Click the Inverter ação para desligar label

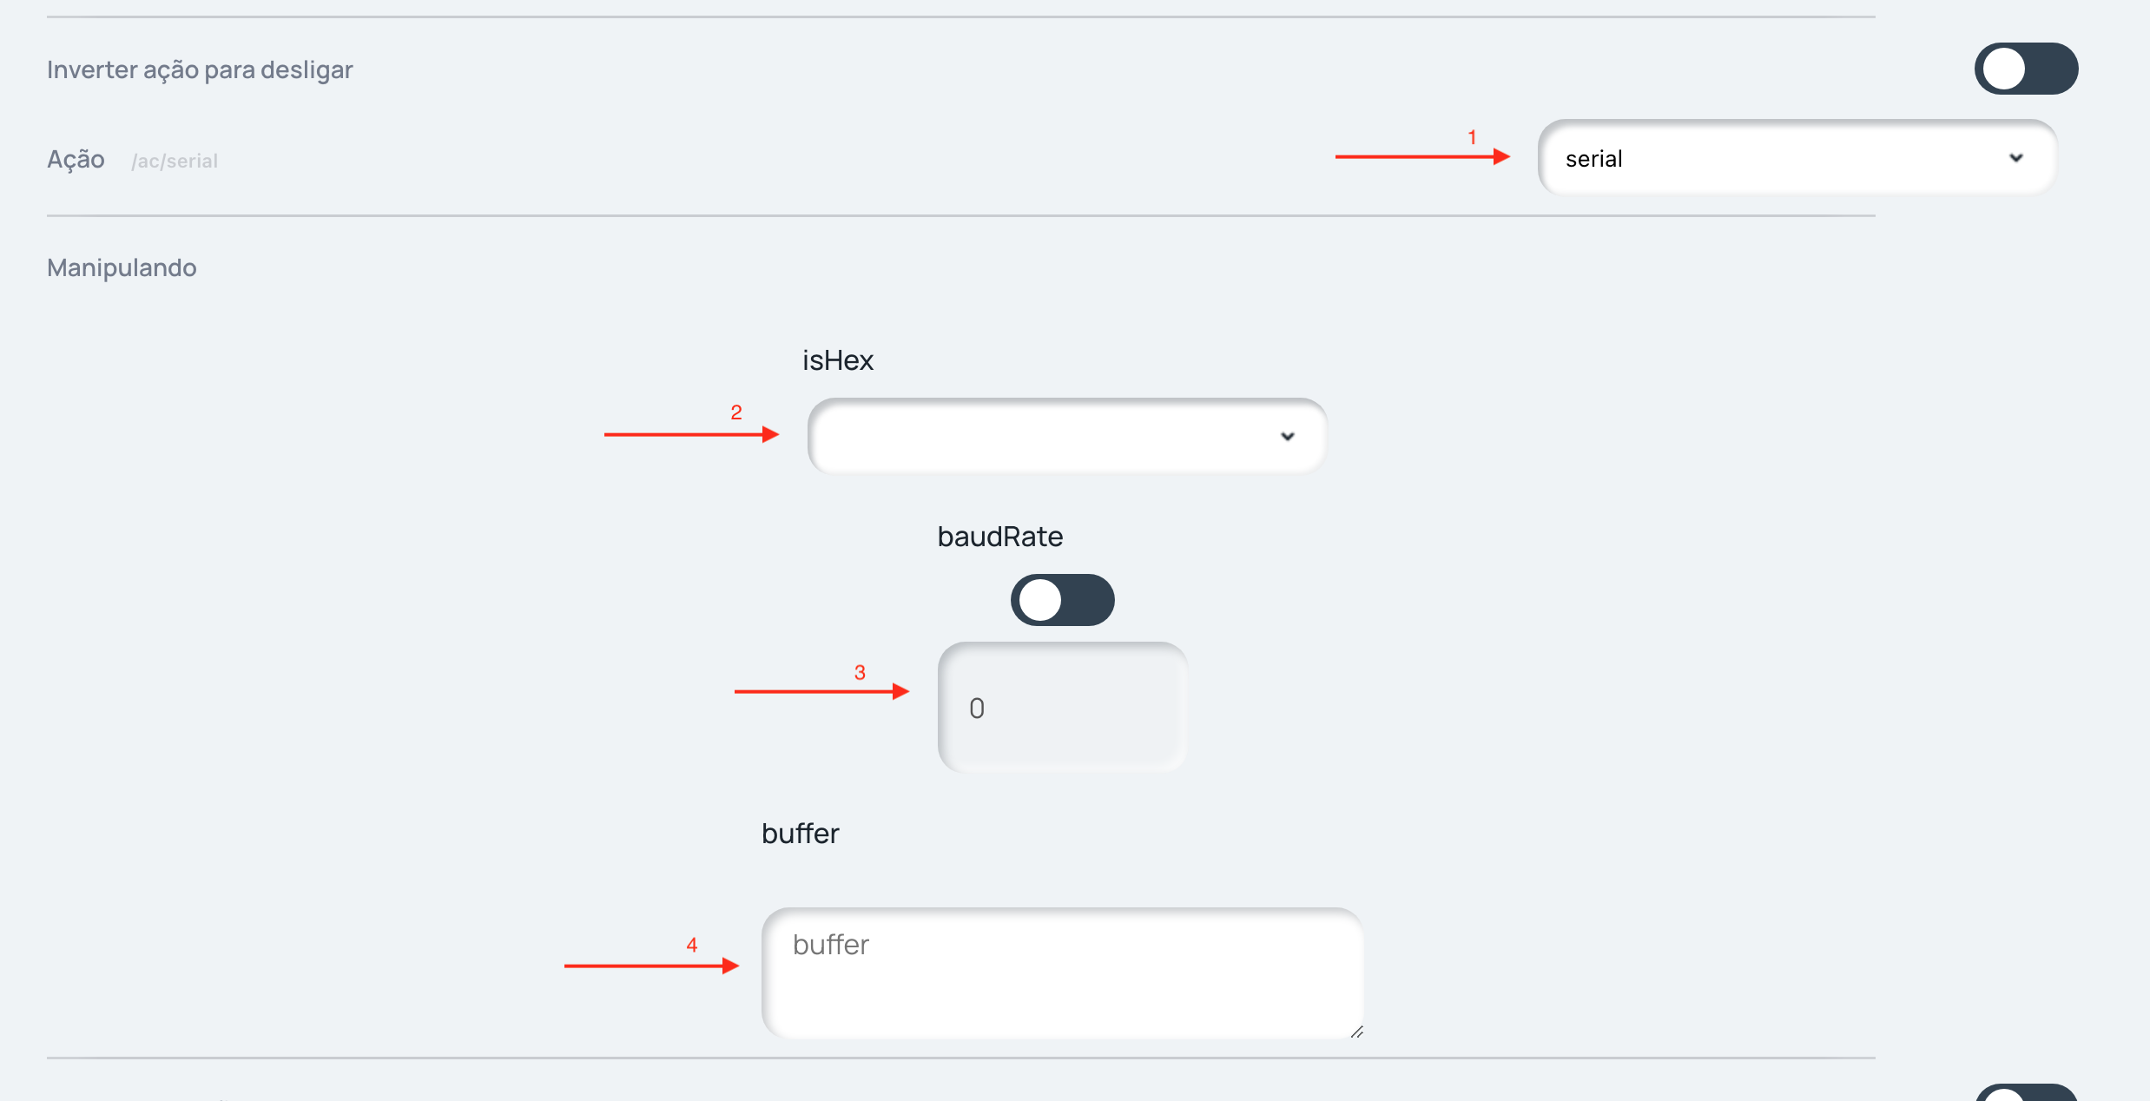click(200, 69)
